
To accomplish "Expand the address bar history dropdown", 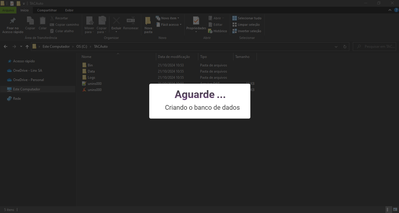I will 336,47.
